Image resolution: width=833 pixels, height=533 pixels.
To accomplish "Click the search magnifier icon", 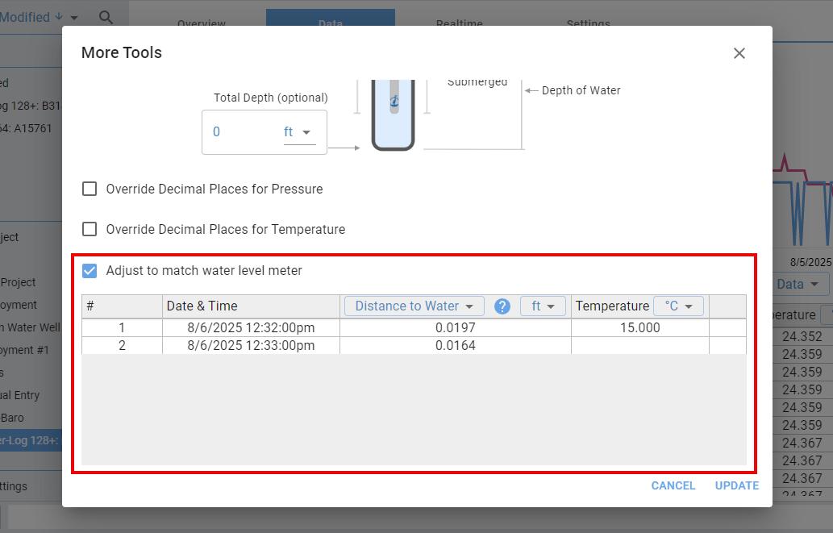I will [x=106, y=17].
